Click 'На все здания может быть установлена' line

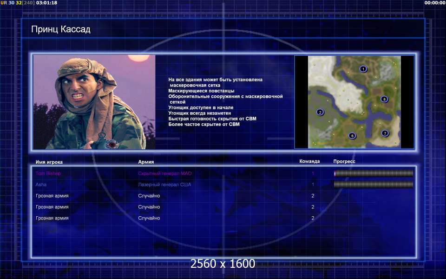(x=215, y=80)
